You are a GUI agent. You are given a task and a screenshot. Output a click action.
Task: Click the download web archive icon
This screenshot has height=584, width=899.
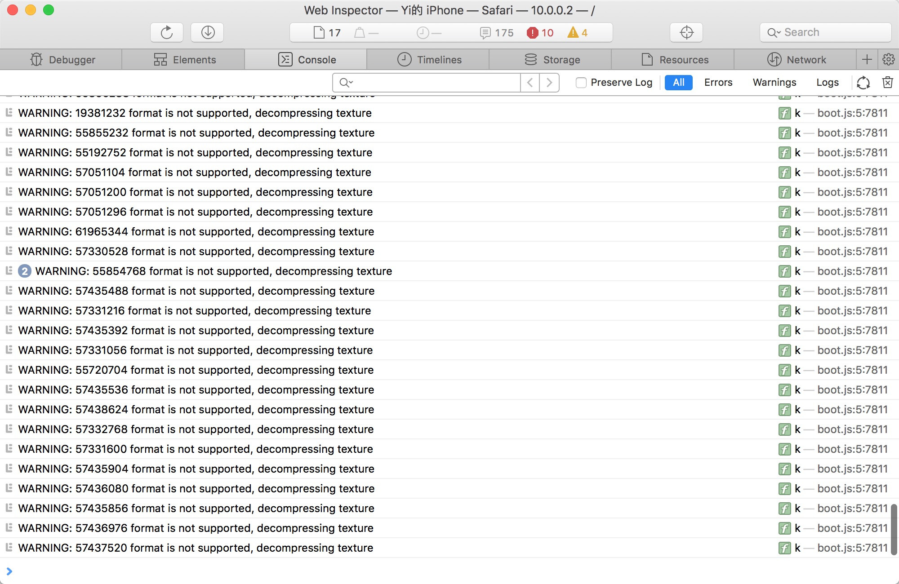(x=208, y=32)
